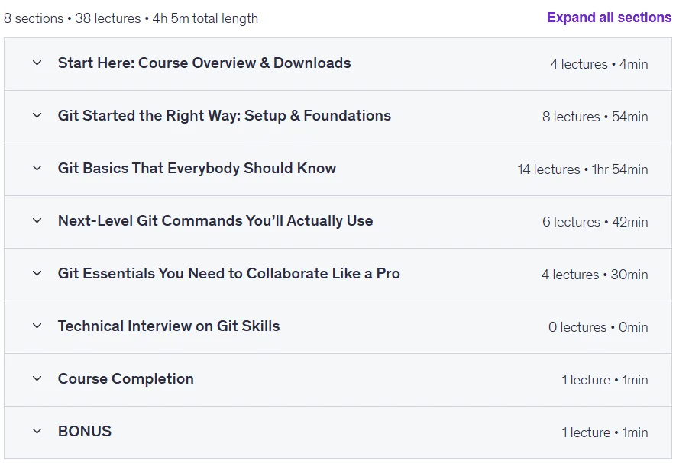The width and height of the screenshot is (676, 463).
Task: Open section title Course Completion
Action: 125,378
